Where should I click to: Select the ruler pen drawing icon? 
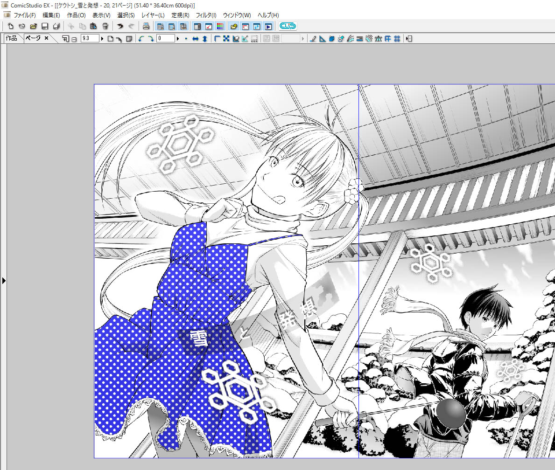(x=313, y=39)
